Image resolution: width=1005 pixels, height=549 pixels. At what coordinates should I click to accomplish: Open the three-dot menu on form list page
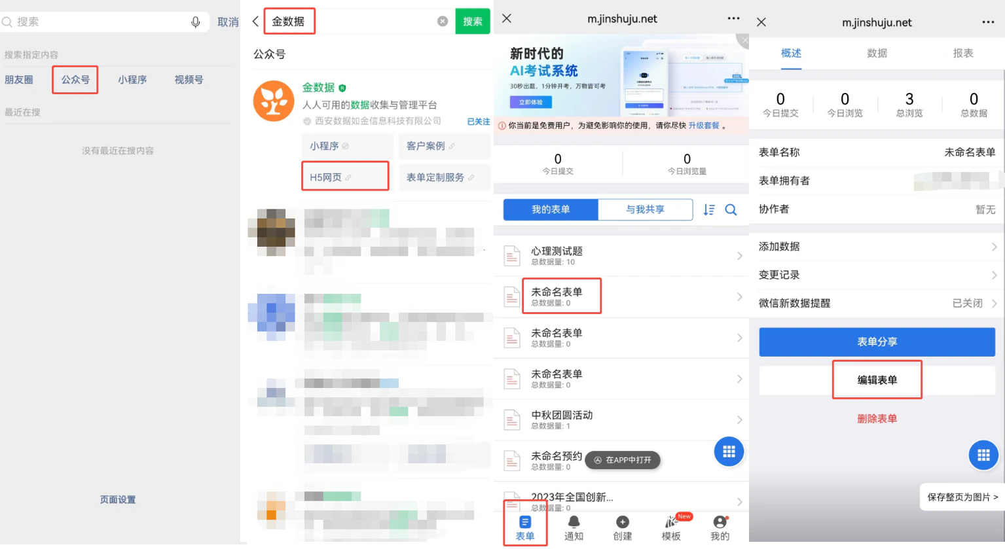[733, 18]
